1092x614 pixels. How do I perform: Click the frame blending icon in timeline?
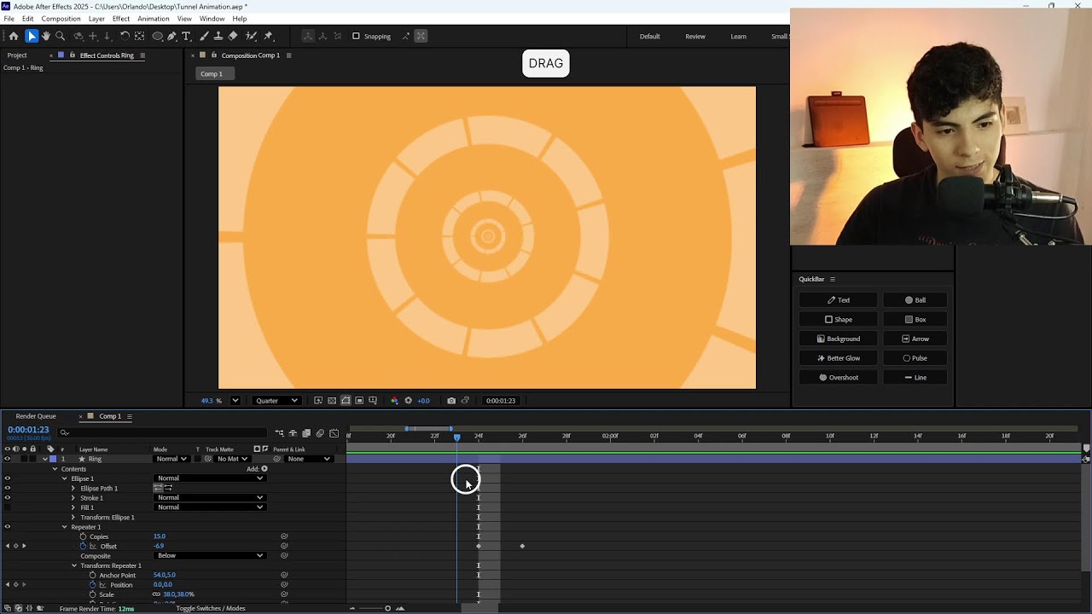306,433
